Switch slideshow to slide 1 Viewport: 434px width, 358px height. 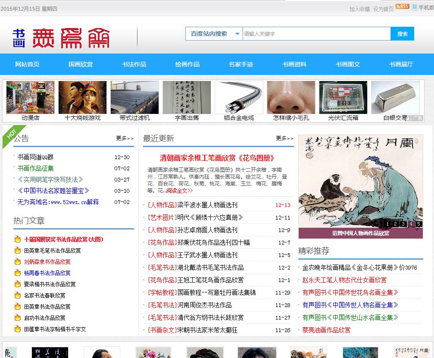[387, 224]
